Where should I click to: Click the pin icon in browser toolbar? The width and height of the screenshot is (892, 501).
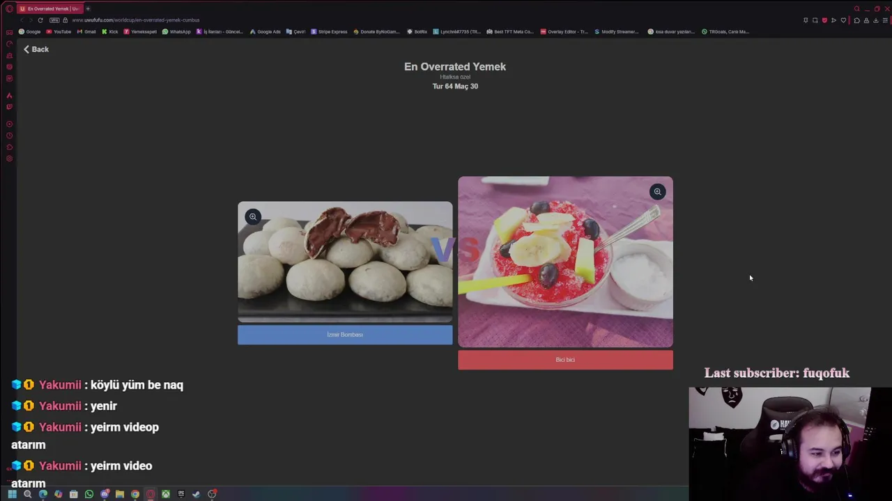click(806, 20)
